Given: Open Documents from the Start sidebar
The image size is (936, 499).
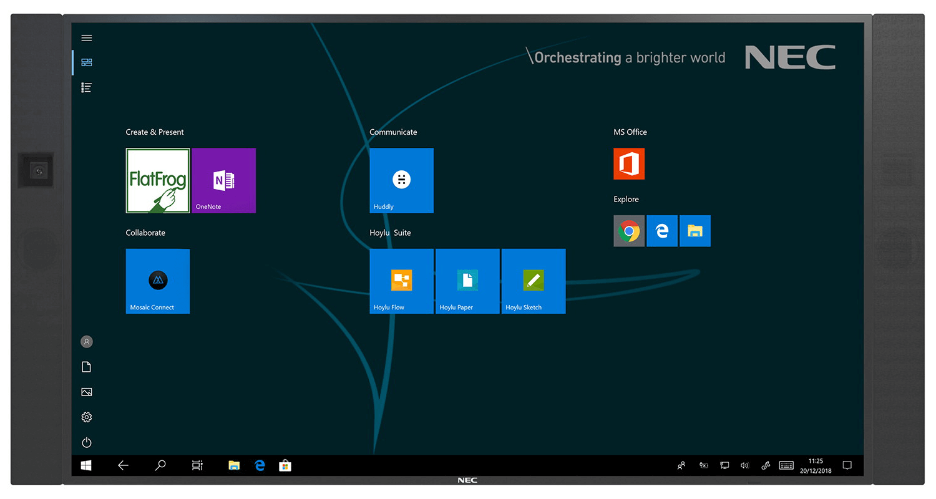Looking at the screenshot, I should 87,367.
